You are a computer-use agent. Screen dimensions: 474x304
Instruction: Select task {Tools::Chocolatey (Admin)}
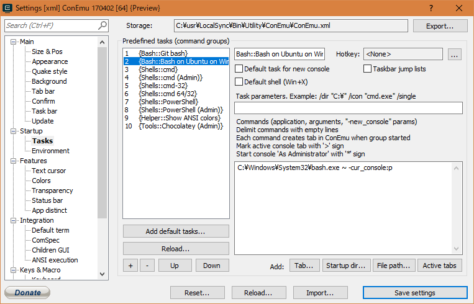coord(176,126)
